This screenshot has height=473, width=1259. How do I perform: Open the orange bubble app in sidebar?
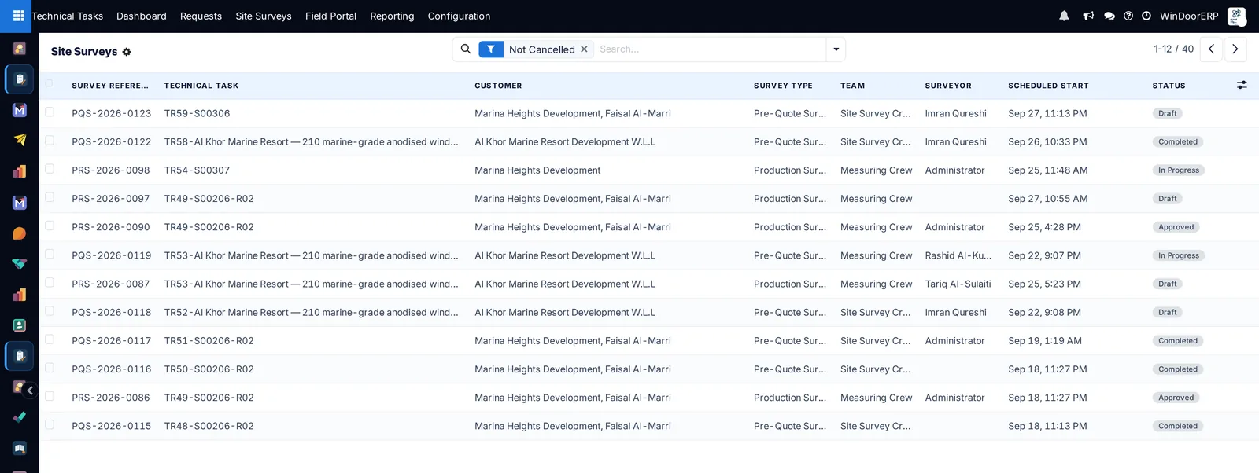coord(20,233)
